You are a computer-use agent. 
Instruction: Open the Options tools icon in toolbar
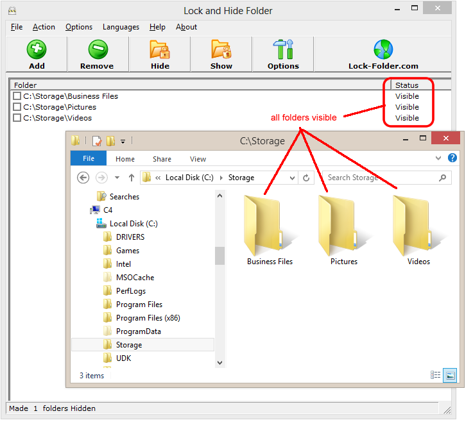coord(283,49)
